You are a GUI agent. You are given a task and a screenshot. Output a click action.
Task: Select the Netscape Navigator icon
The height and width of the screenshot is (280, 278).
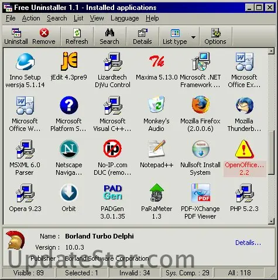click(69, 149)
